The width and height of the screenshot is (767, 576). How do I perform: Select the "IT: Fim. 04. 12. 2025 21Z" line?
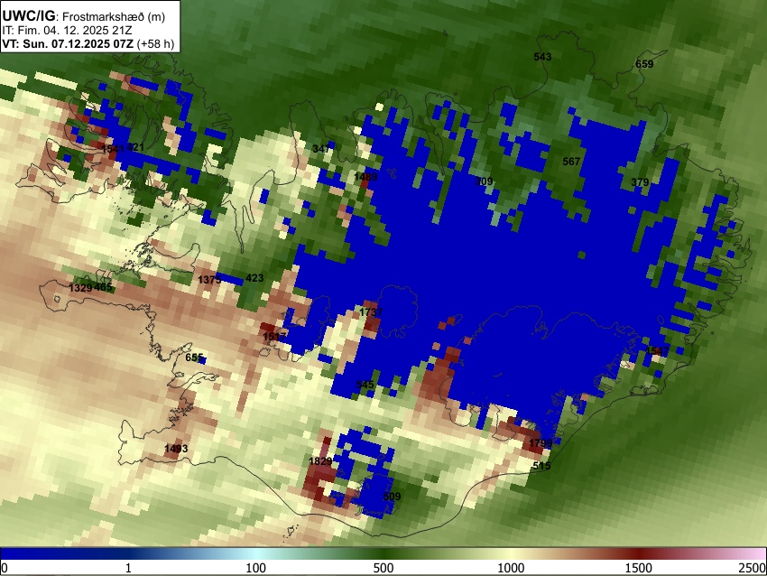coord(67,31)
